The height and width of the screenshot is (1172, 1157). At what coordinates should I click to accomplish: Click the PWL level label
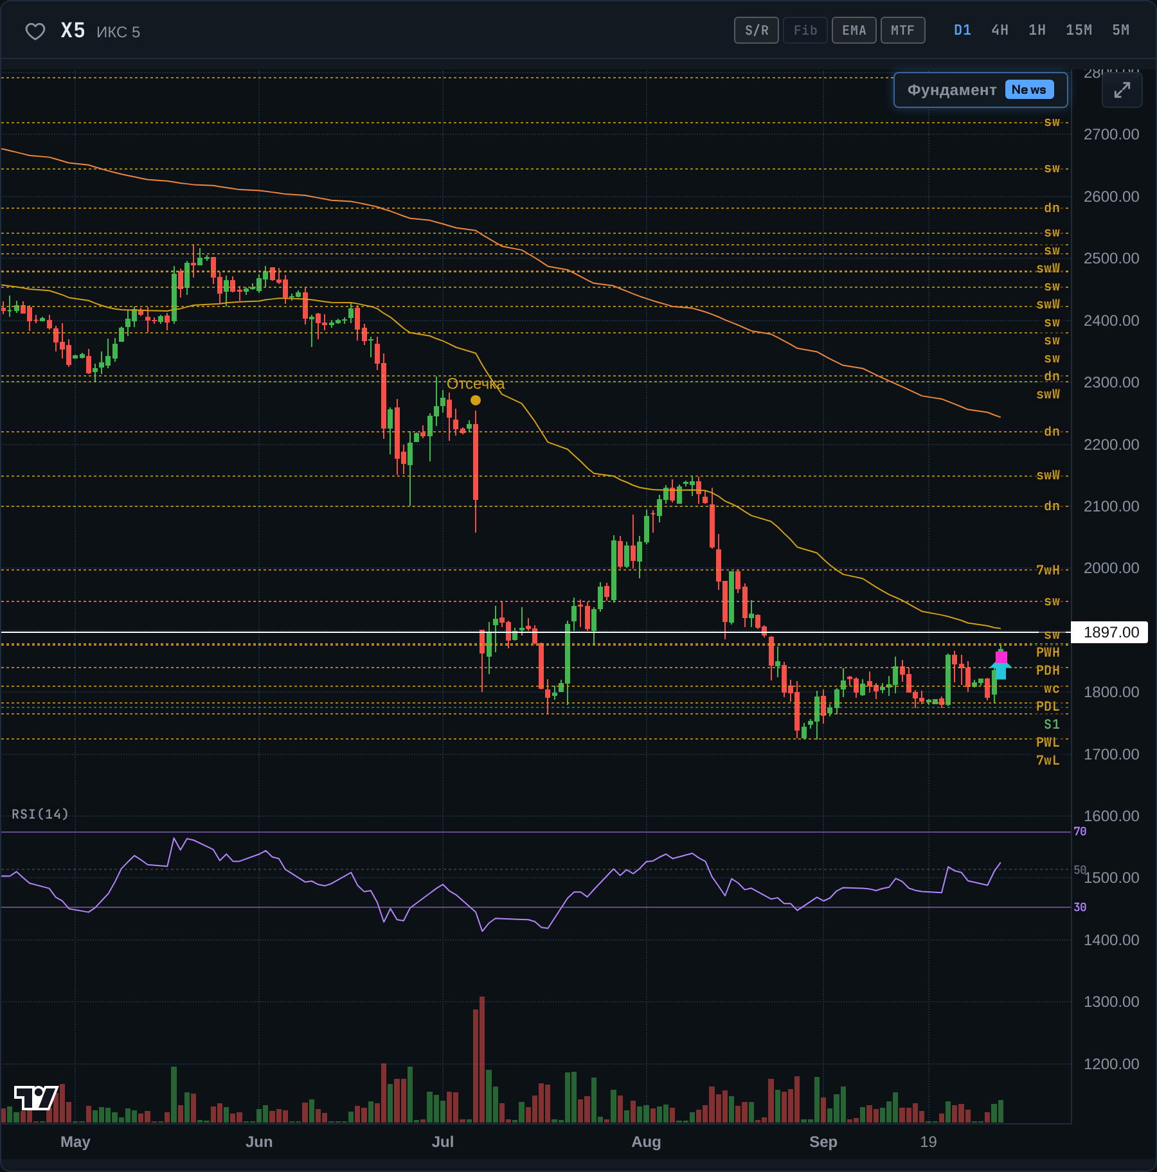(x=1048, y=742)
